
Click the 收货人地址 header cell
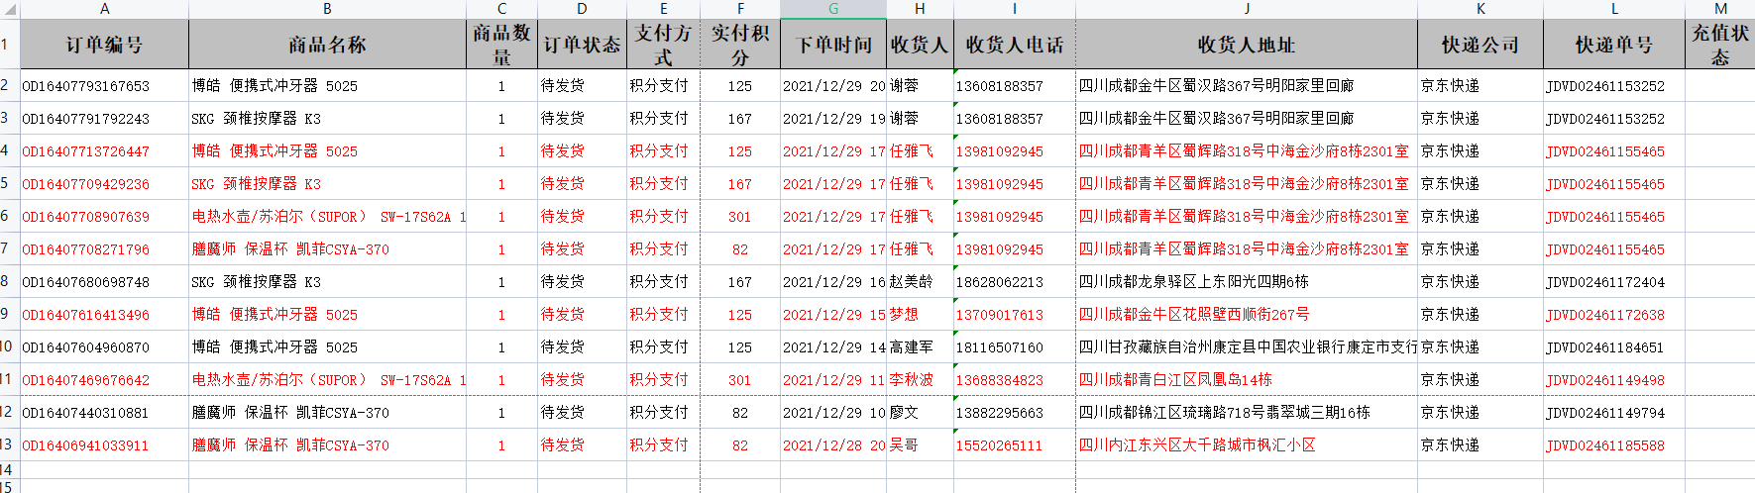pos(1247,45)
